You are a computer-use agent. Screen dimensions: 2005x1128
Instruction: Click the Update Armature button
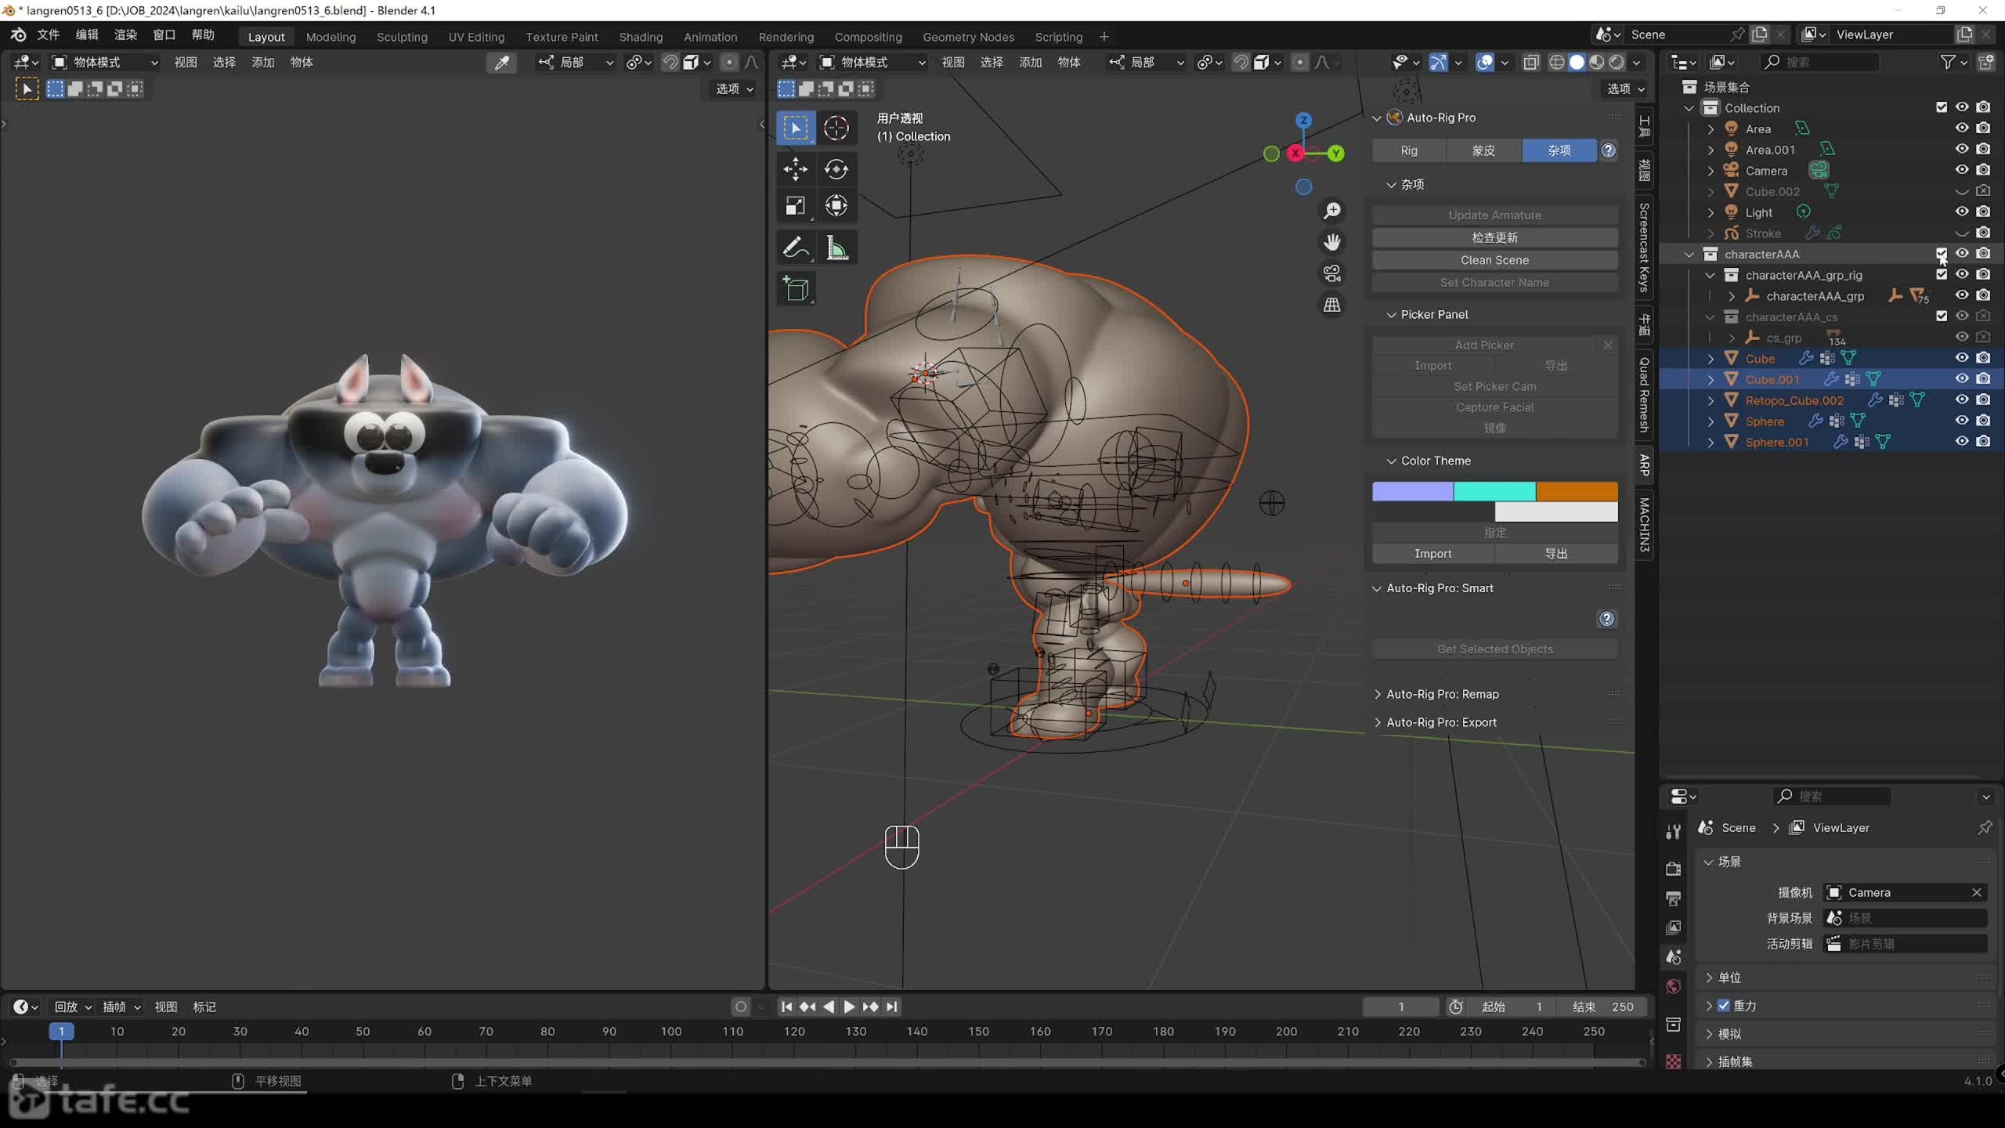[1494, 215]
